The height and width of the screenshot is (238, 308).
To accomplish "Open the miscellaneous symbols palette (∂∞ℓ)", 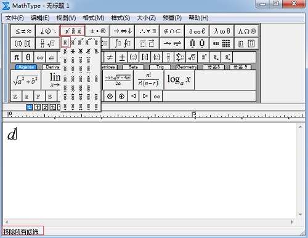I will pos(197,31).
